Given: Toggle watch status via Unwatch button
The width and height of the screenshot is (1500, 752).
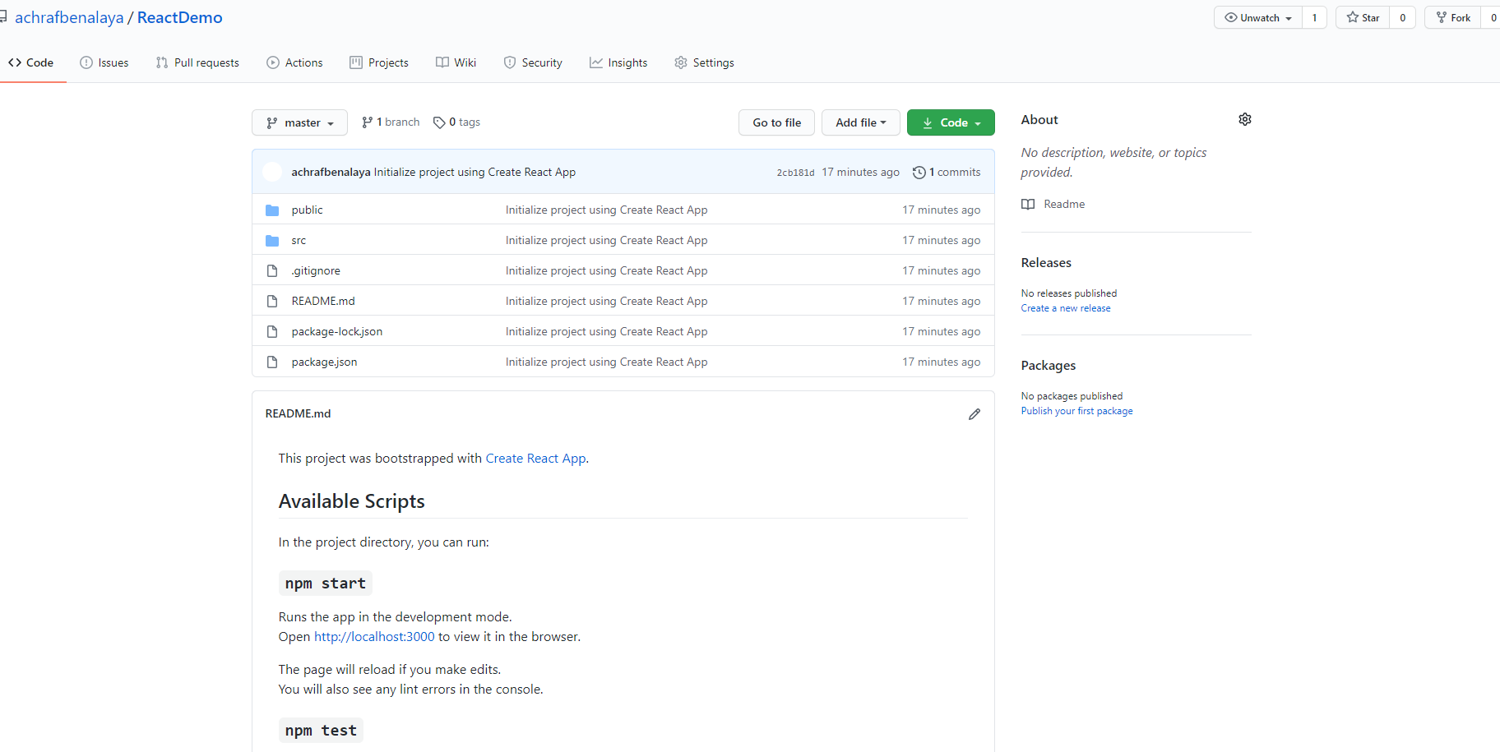Looking at the screenshot, I should pos(1257,16).
